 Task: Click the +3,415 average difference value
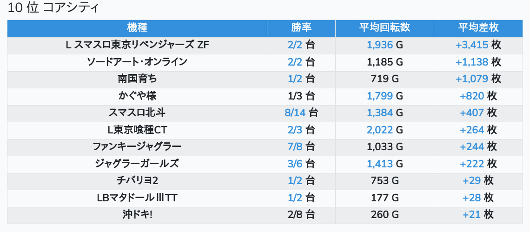click(x=472, y=45)
